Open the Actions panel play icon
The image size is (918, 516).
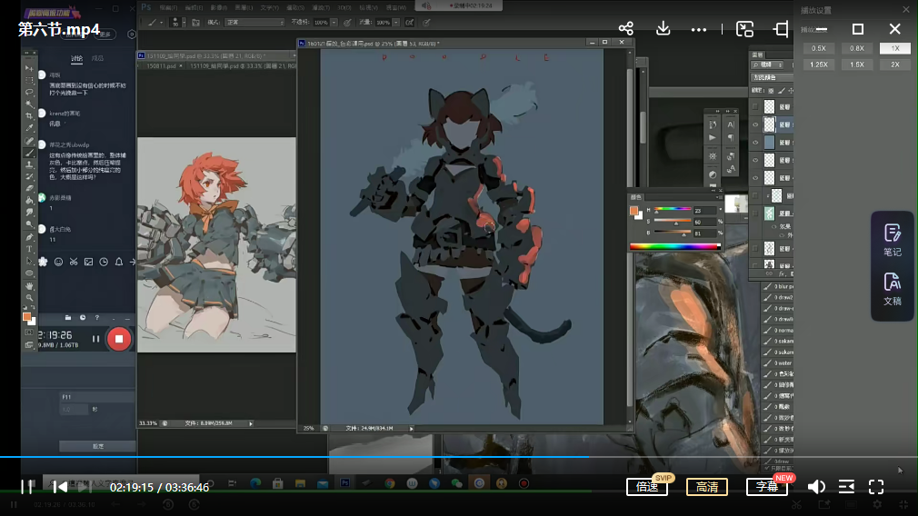point(713,138)
